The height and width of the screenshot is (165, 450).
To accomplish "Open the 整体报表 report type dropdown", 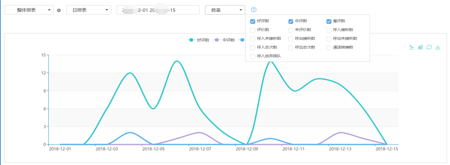I will [x=29, y=10].
